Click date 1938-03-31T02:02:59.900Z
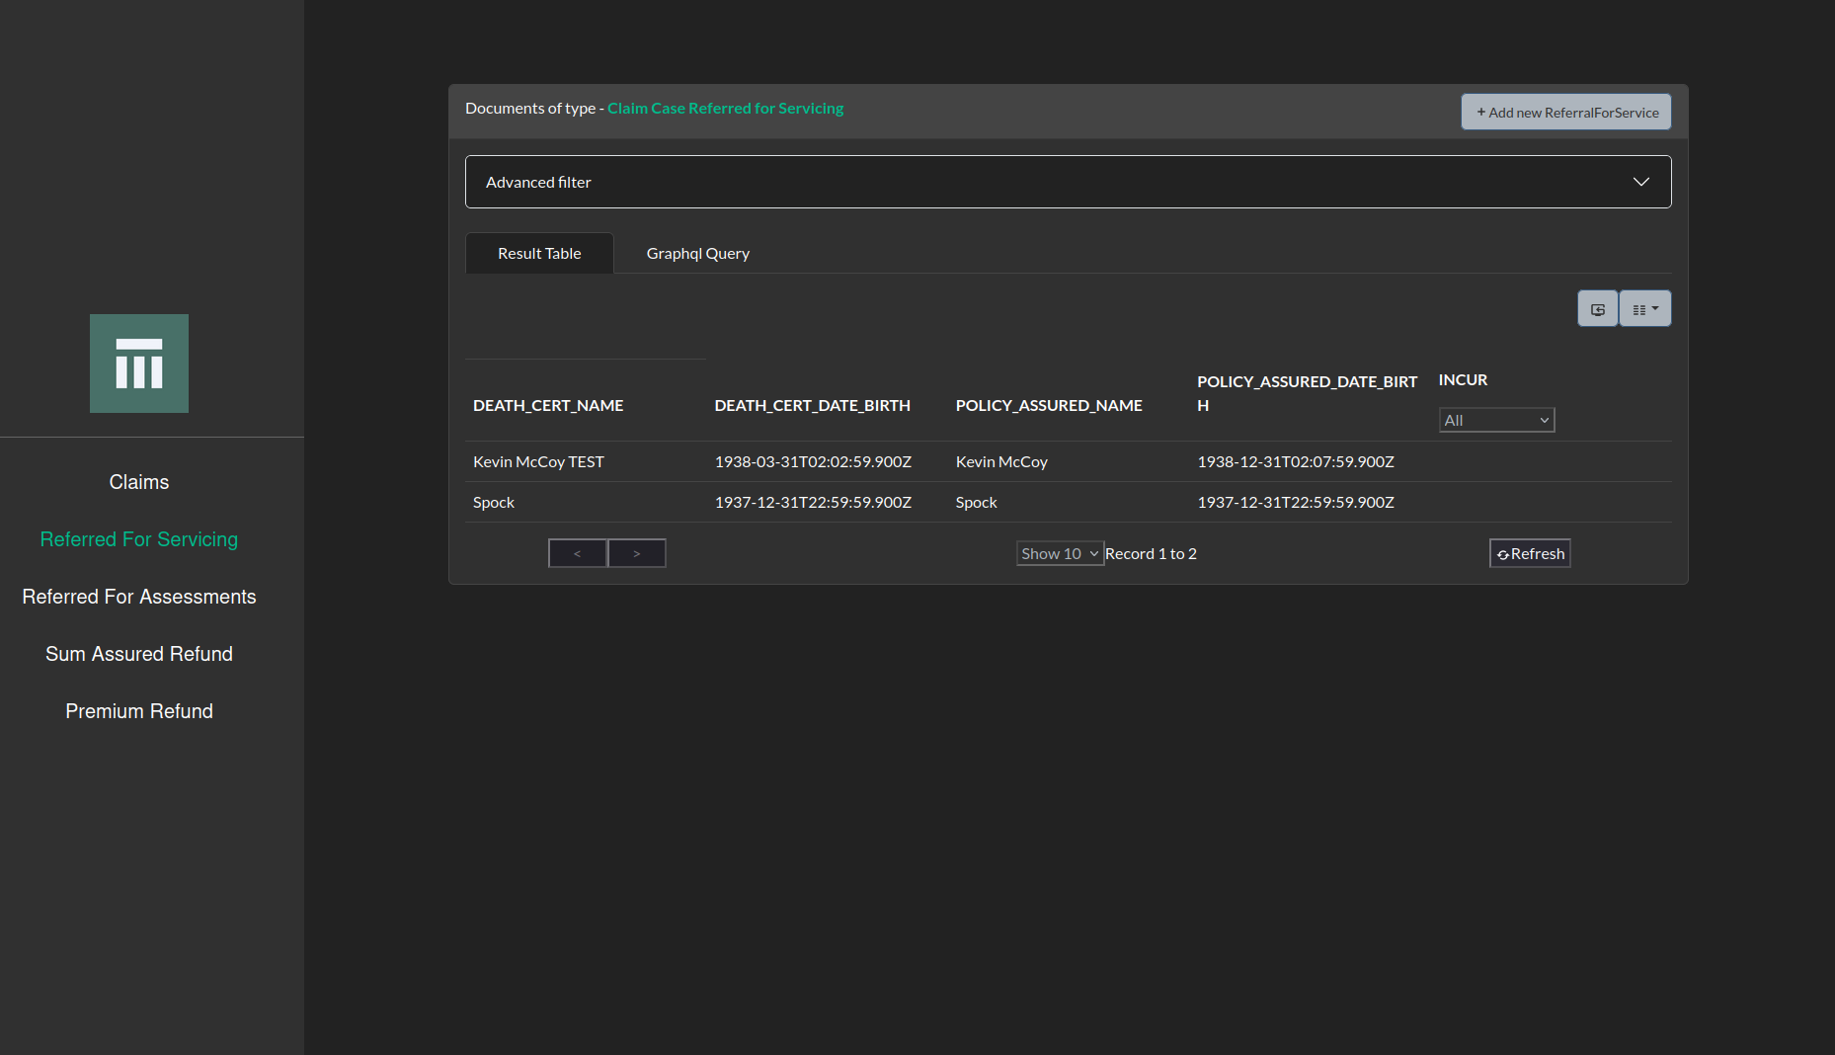 tap(813, 461)
